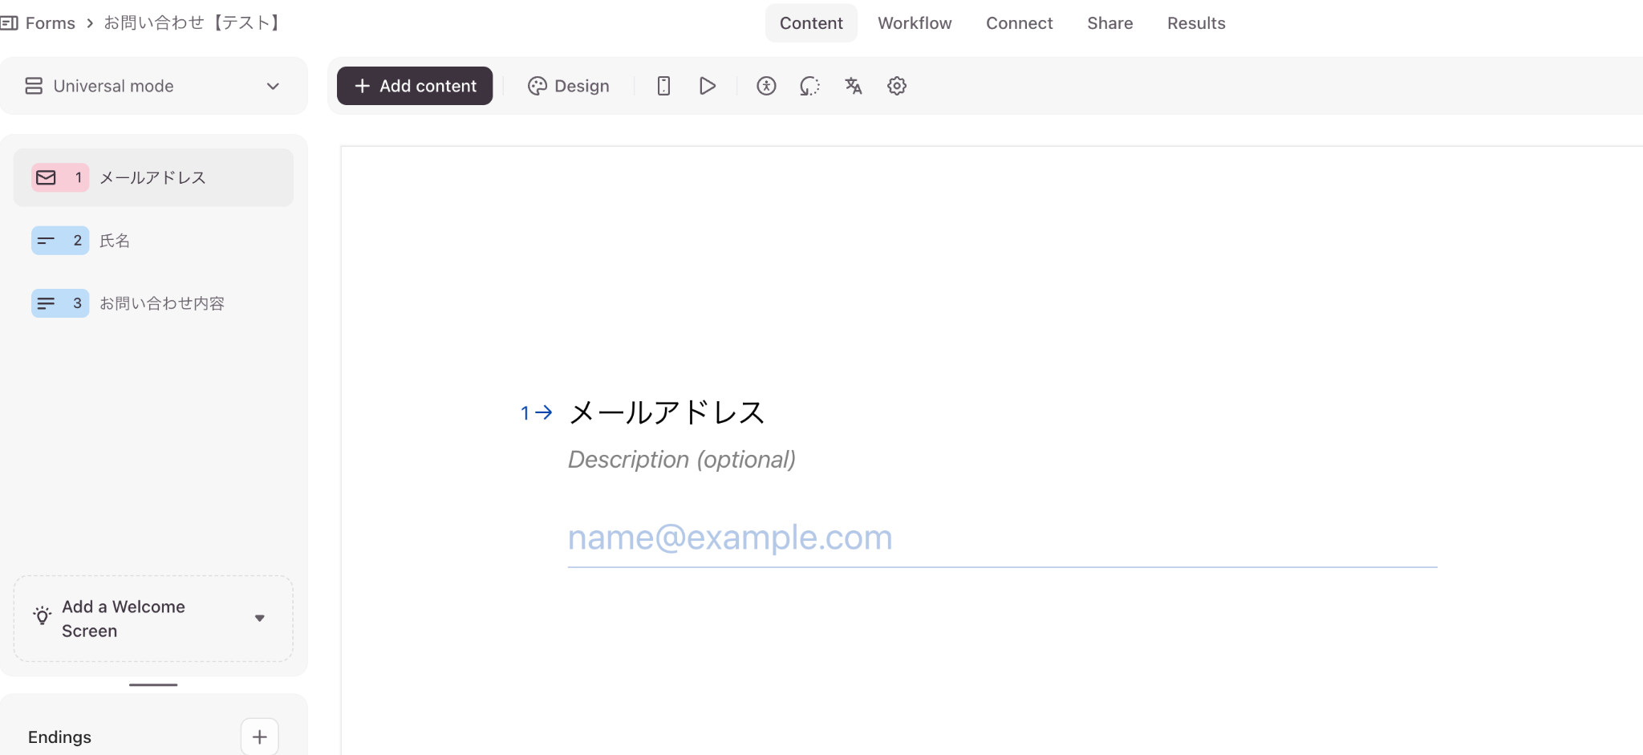The image size is (1643, 755).
Task: Click the Design palette button
Action: pos(568,86)
